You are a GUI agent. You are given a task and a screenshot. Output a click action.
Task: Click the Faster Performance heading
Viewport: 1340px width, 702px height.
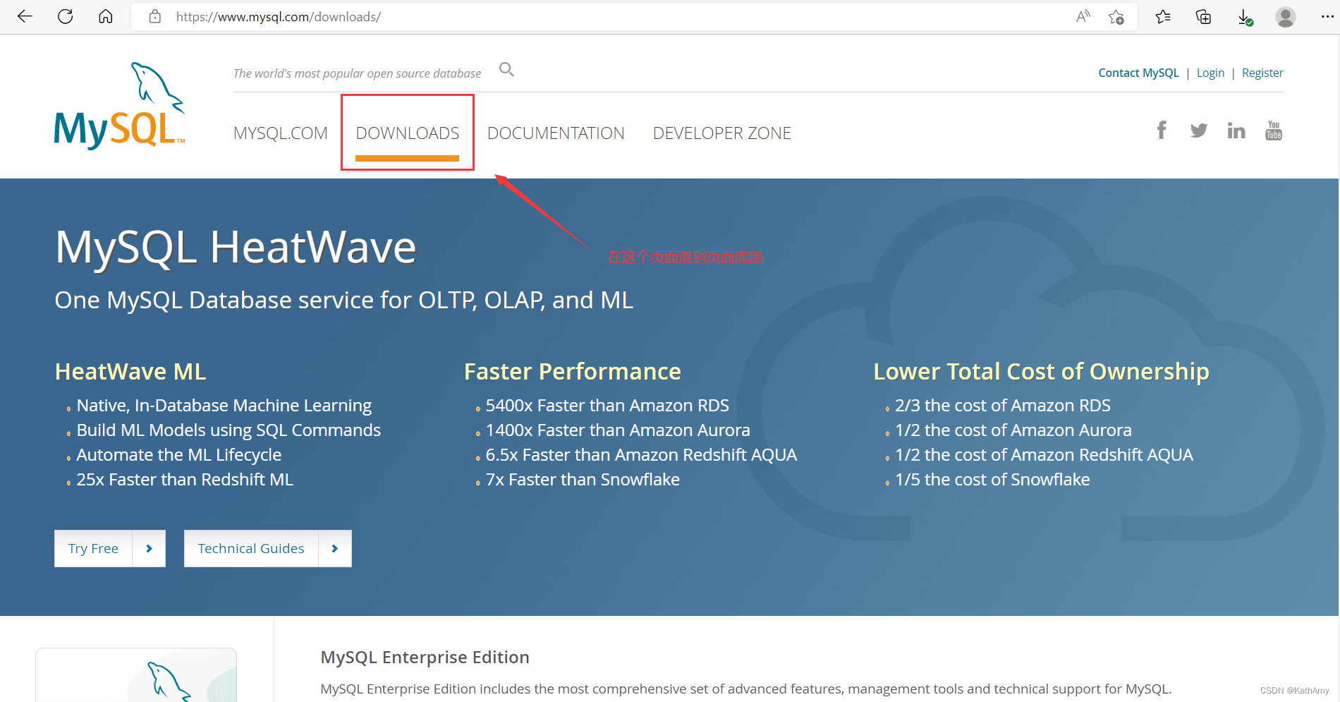click(x=573, y=372)
